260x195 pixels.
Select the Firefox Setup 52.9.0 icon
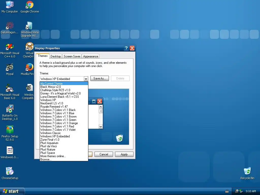coord(10,134)
